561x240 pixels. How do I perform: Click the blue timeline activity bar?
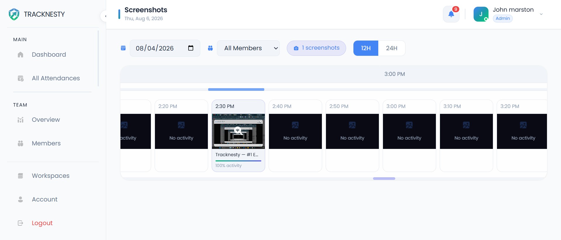pos(236,89)
